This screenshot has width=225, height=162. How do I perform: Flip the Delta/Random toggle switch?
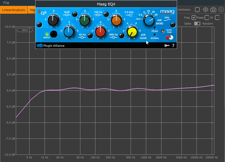[x=197, y=24]
